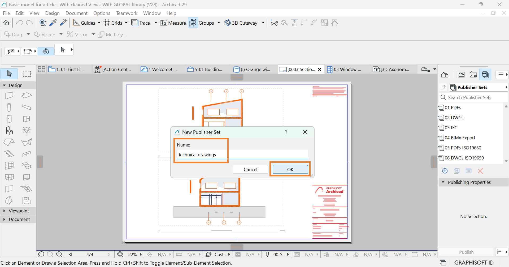
Task: Click the tab overview grid icon
Action: 42,69
